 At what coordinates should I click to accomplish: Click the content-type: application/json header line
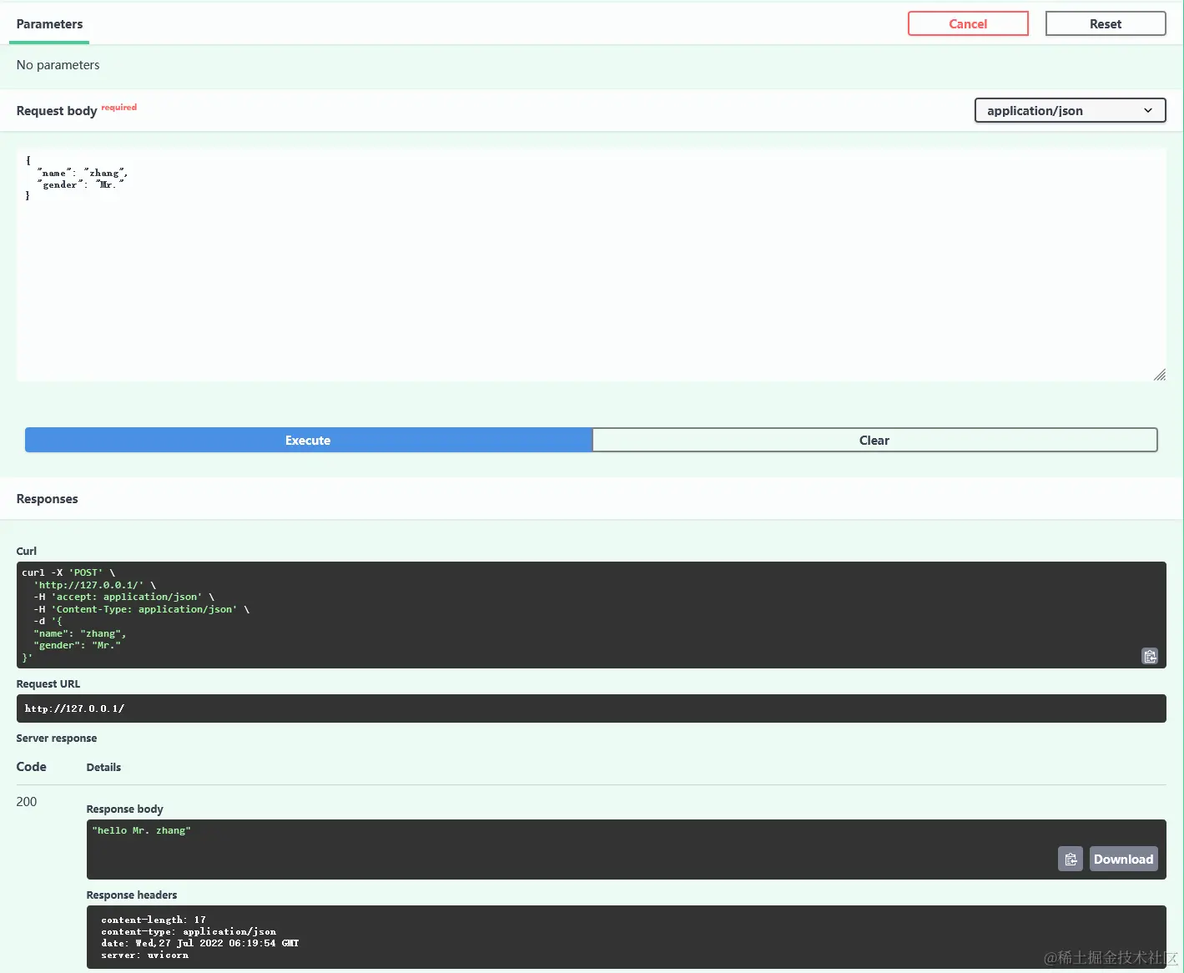(x=188, y=931)
